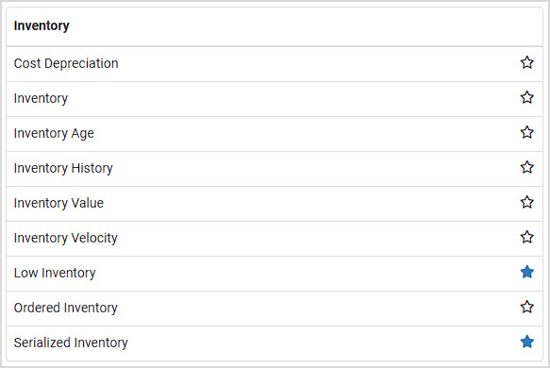Select the Inventory History report

click(x=63, y=168)
